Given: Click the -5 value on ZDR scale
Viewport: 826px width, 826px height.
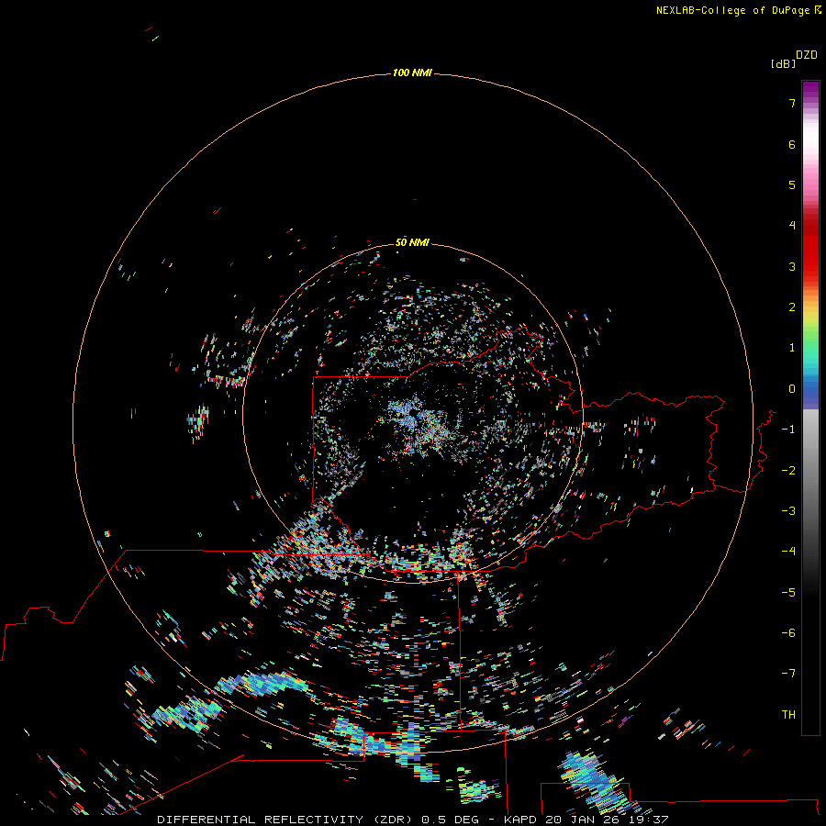Looking at the screenshot, I should tap(788, 593).
